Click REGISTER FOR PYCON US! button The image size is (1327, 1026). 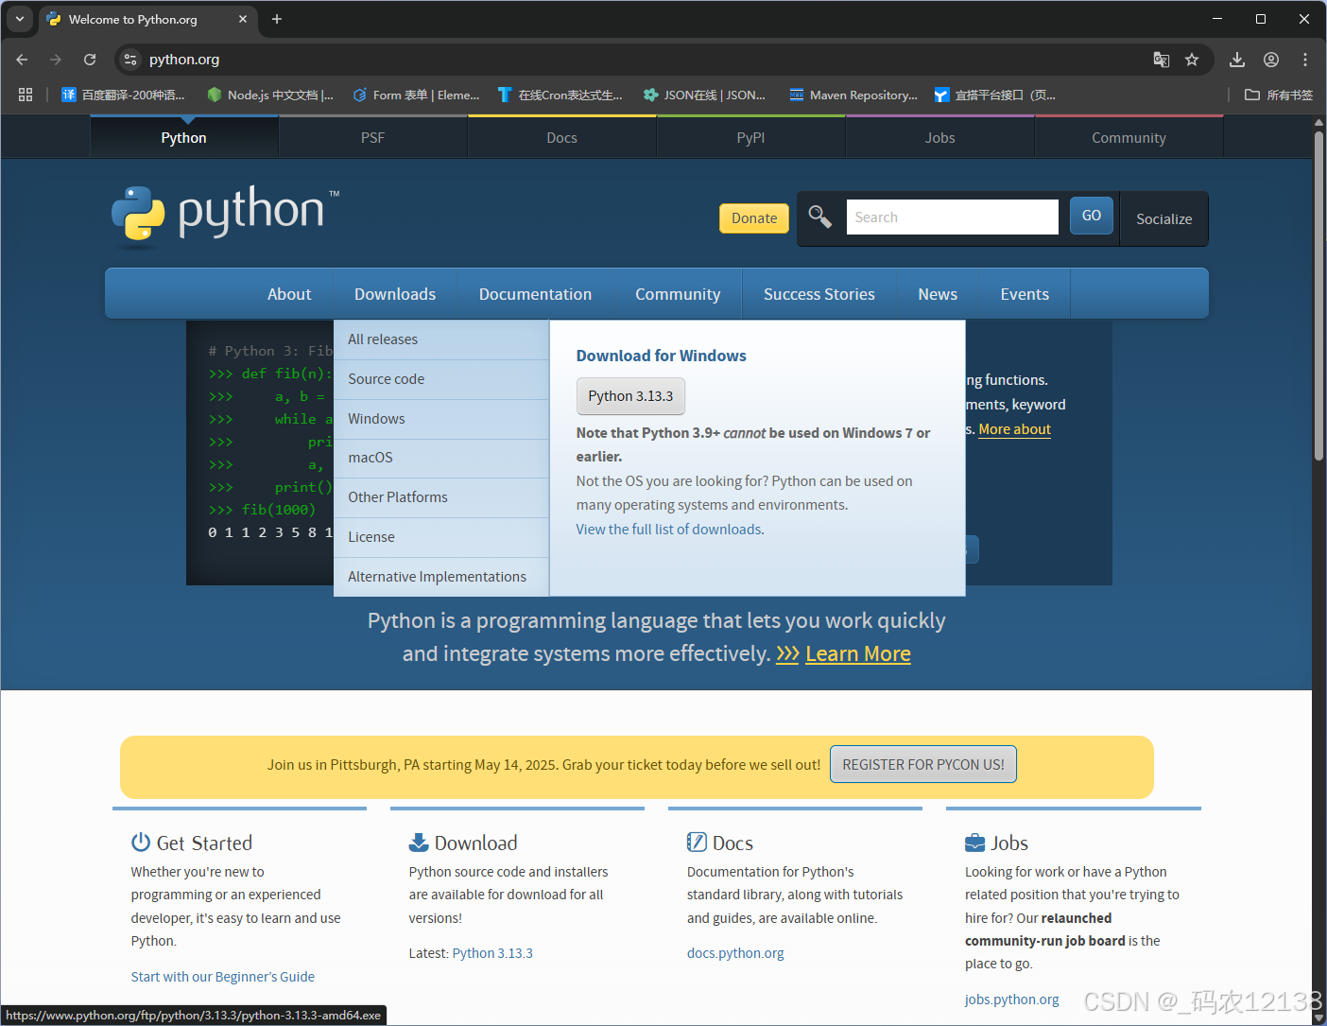(x=923, y=764)
